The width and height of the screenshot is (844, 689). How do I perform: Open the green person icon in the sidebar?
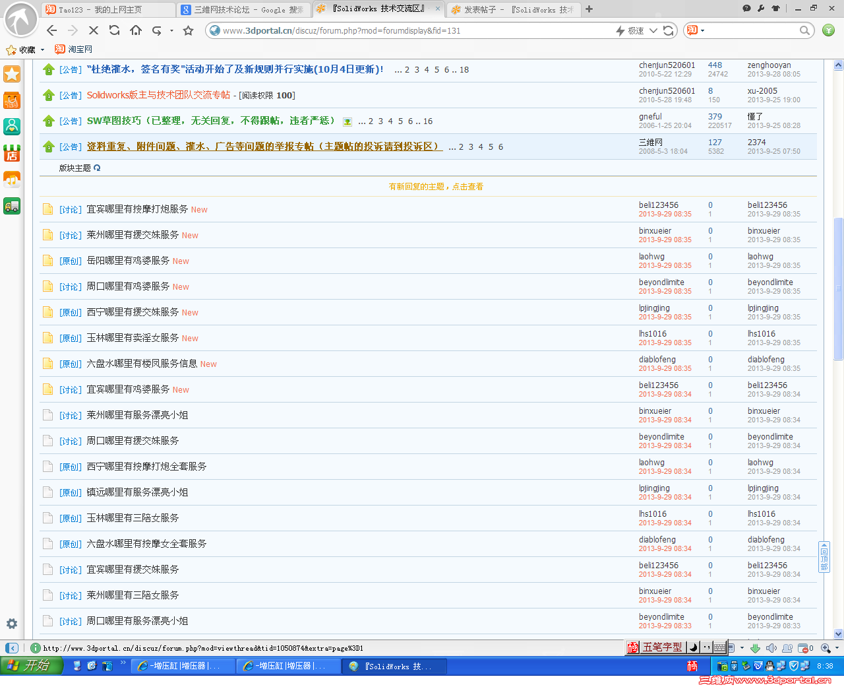[x=12, y=127]
